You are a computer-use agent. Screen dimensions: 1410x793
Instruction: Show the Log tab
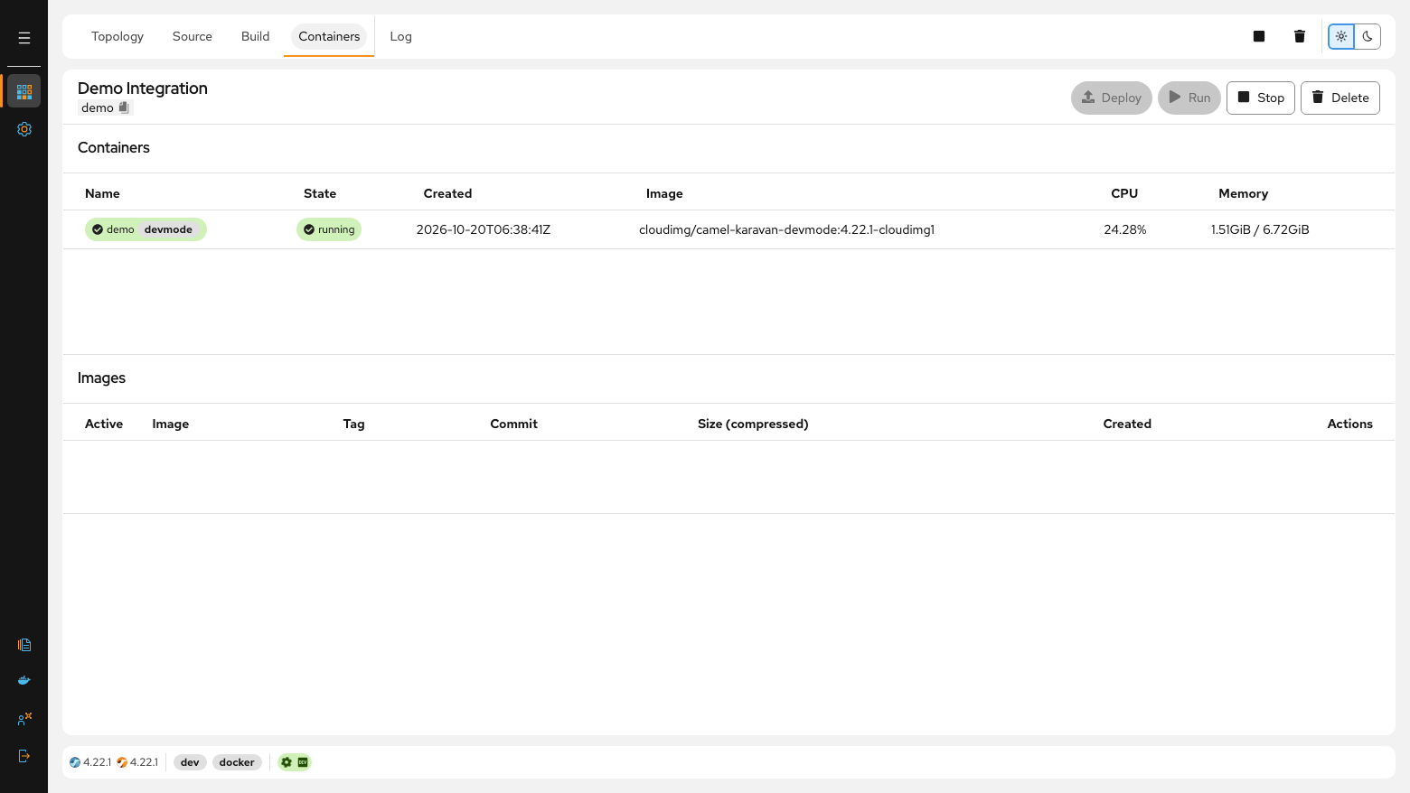point(401,36)
